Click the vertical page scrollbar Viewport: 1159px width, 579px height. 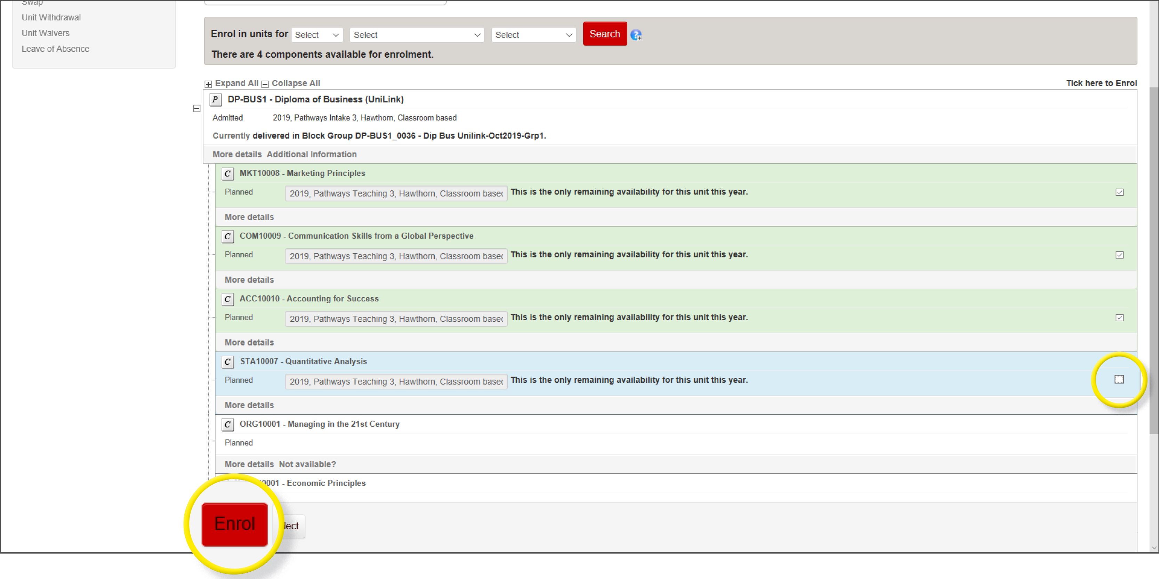coord(1153,261)
